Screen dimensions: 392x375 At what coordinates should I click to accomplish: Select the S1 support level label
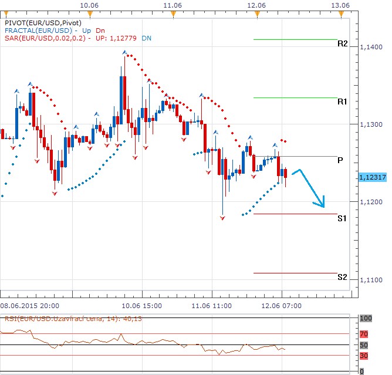point(342,218)
